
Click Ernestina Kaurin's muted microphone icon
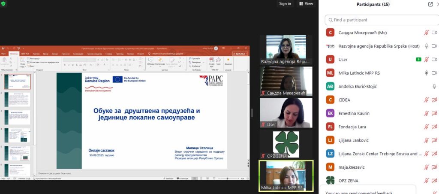(426, 113)
